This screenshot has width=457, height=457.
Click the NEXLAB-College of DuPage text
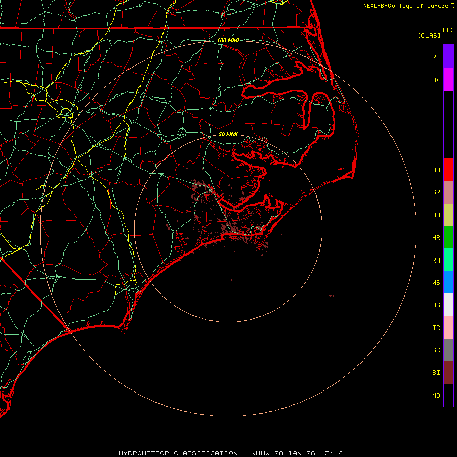tap(406, 6)
